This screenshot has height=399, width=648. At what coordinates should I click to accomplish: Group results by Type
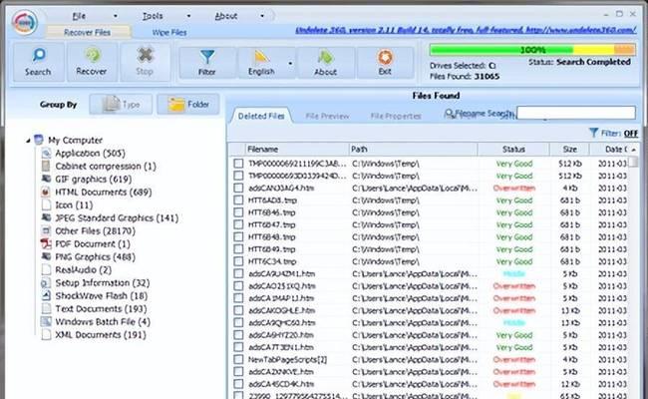pos(121,104)
